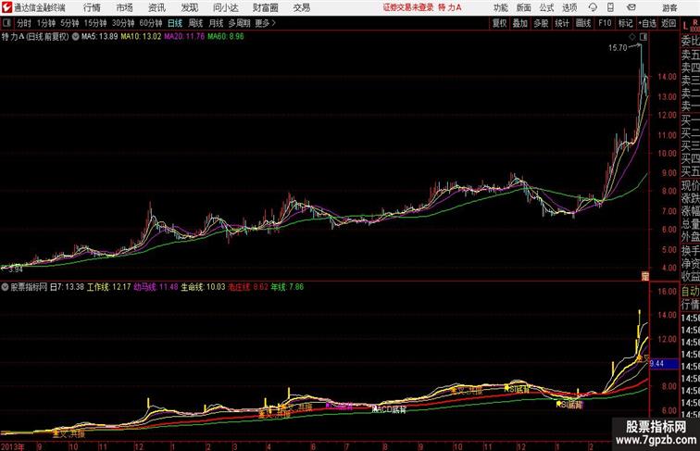Open the 版面 menu
Viewport: 700px width, 451px height.
pyautogui.click(x=523, y=7)
